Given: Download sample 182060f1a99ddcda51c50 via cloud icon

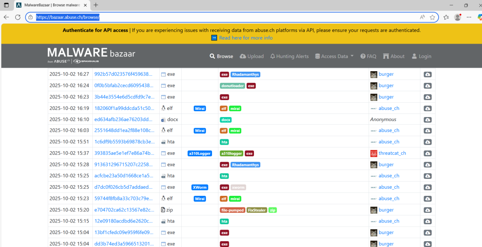Looking at the screenshot, I should click(428, 109).
